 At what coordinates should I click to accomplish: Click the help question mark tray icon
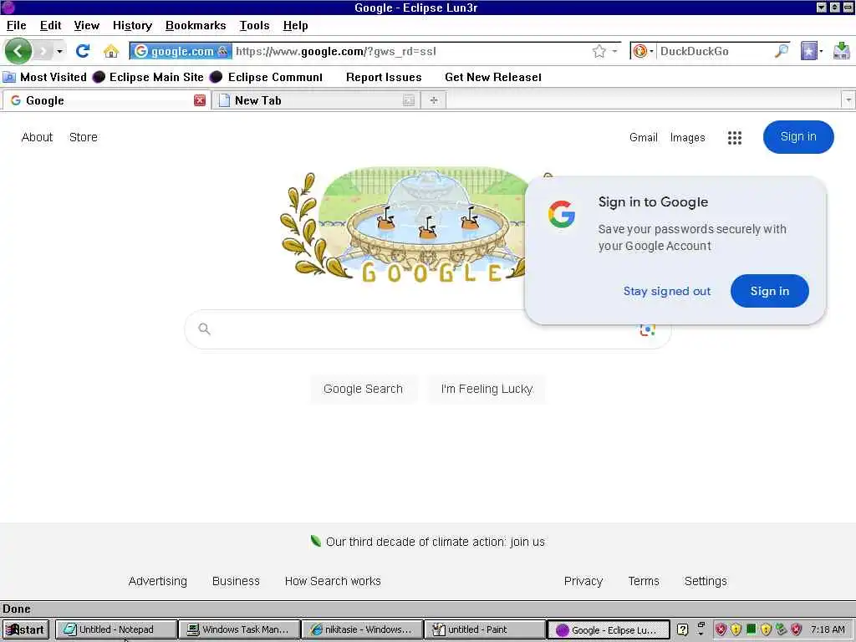point(682,629)
